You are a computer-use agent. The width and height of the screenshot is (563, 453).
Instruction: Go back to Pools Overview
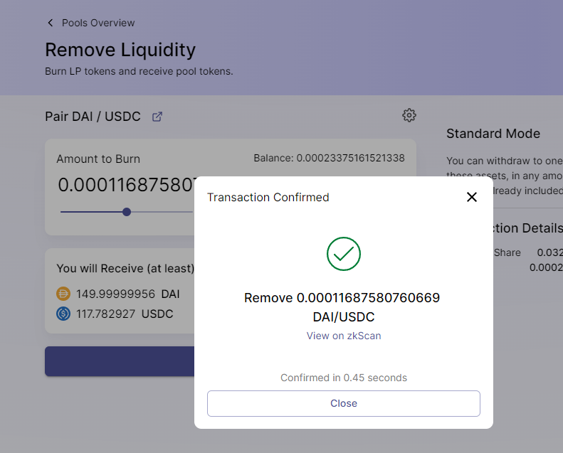coord(98,23)
